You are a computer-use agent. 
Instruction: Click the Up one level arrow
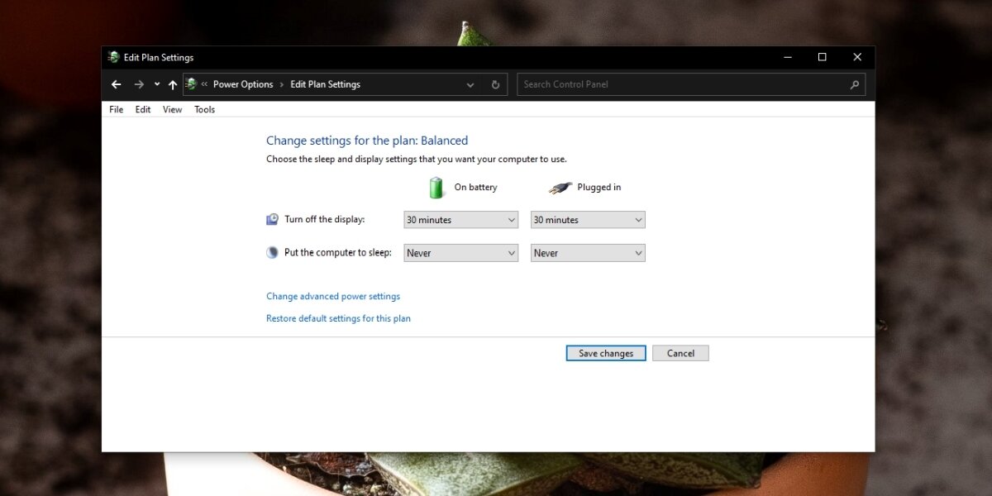(172, 83)
